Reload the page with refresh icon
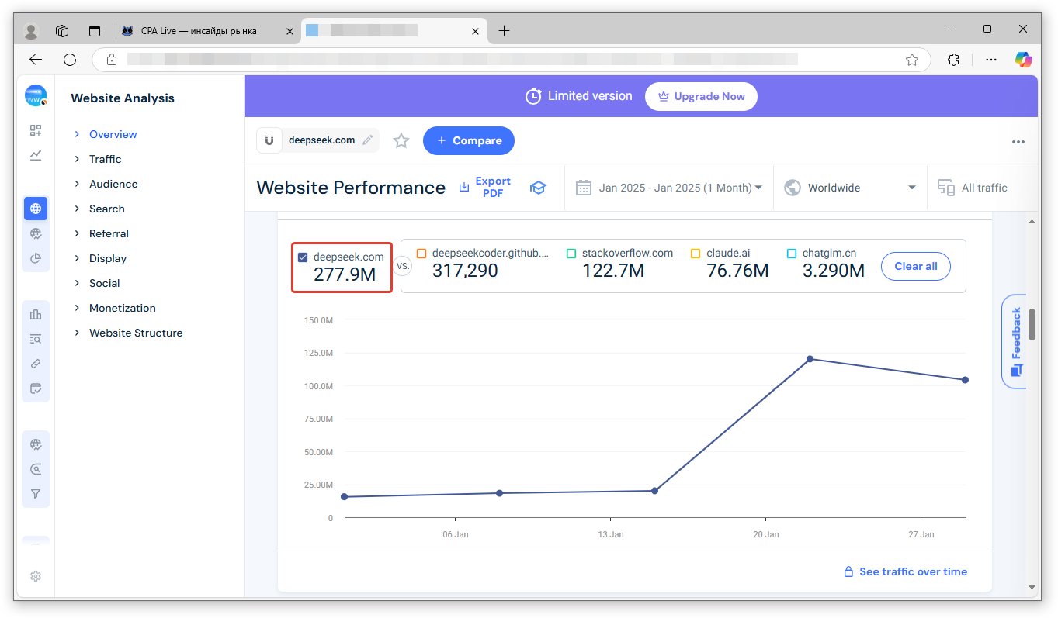 tap(70, 60)
